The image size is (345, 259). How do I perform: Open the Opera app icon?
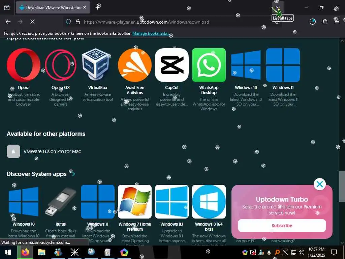coord(24,65)
